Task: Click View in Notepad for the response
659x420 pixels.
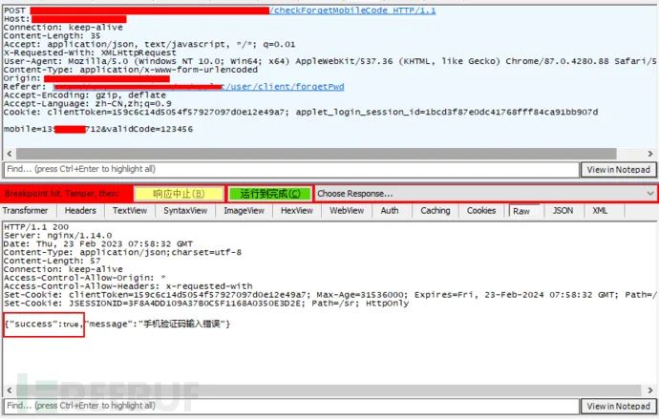Action: 619,407
